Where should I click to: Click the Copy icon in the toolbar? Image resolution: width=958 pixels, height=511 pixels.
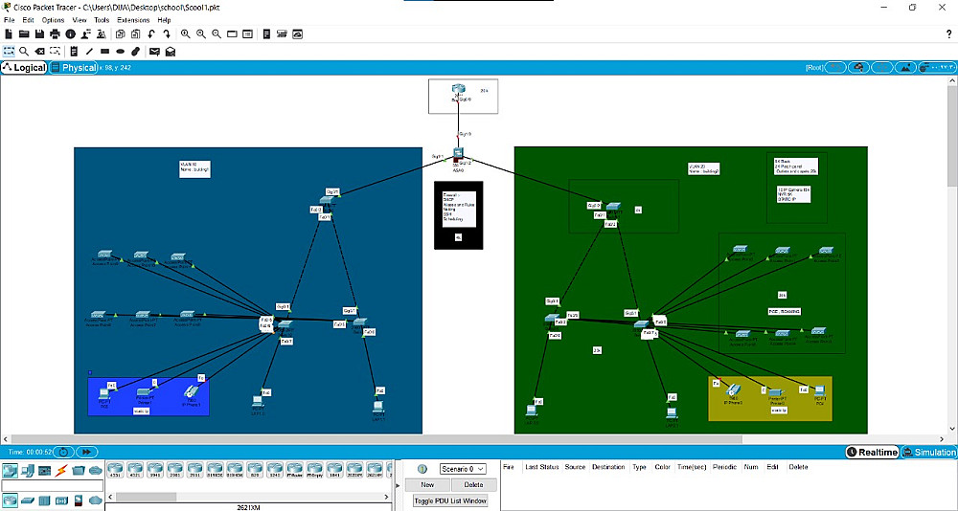[x=121, y=34]
